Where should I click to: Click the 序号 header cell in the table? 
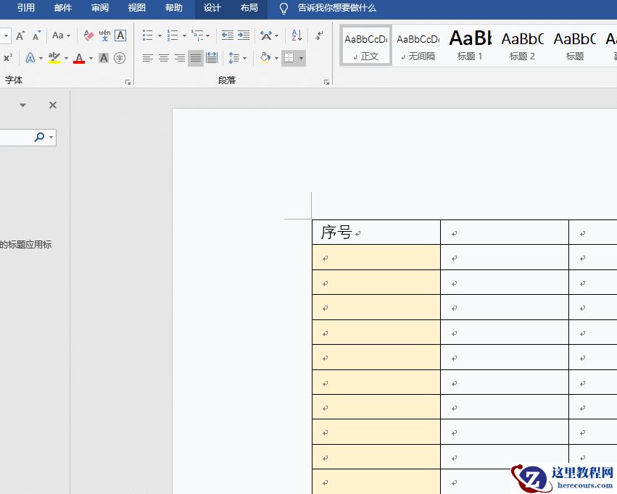[x=376, y=233]
